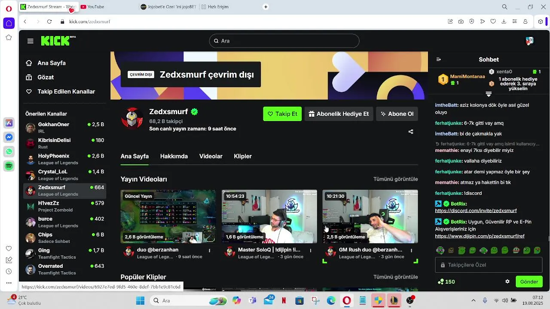Open Windows system tray overflow arrow
The width and height of the screenshot is (550, 309).
point(474,300)
